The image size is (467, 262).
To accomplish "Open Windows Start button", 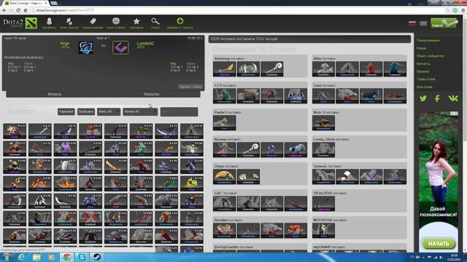I will (7, 257).
